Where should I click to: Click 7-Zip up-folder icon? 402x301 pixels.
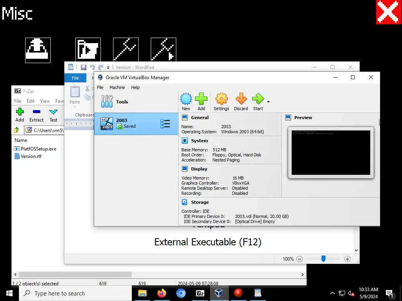(16, 130)
